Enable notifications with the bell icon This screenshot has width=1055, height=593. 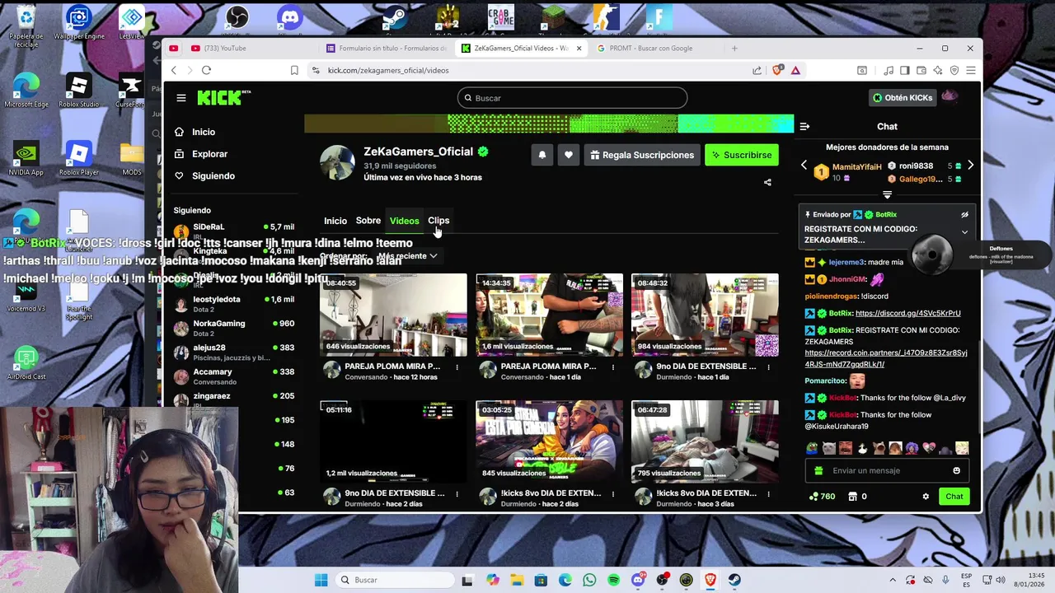542,155
